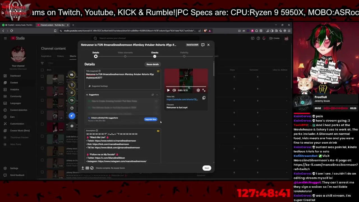Enter fullscreen in the video preview
Screen dimensions: 359x202
[204, 90]
